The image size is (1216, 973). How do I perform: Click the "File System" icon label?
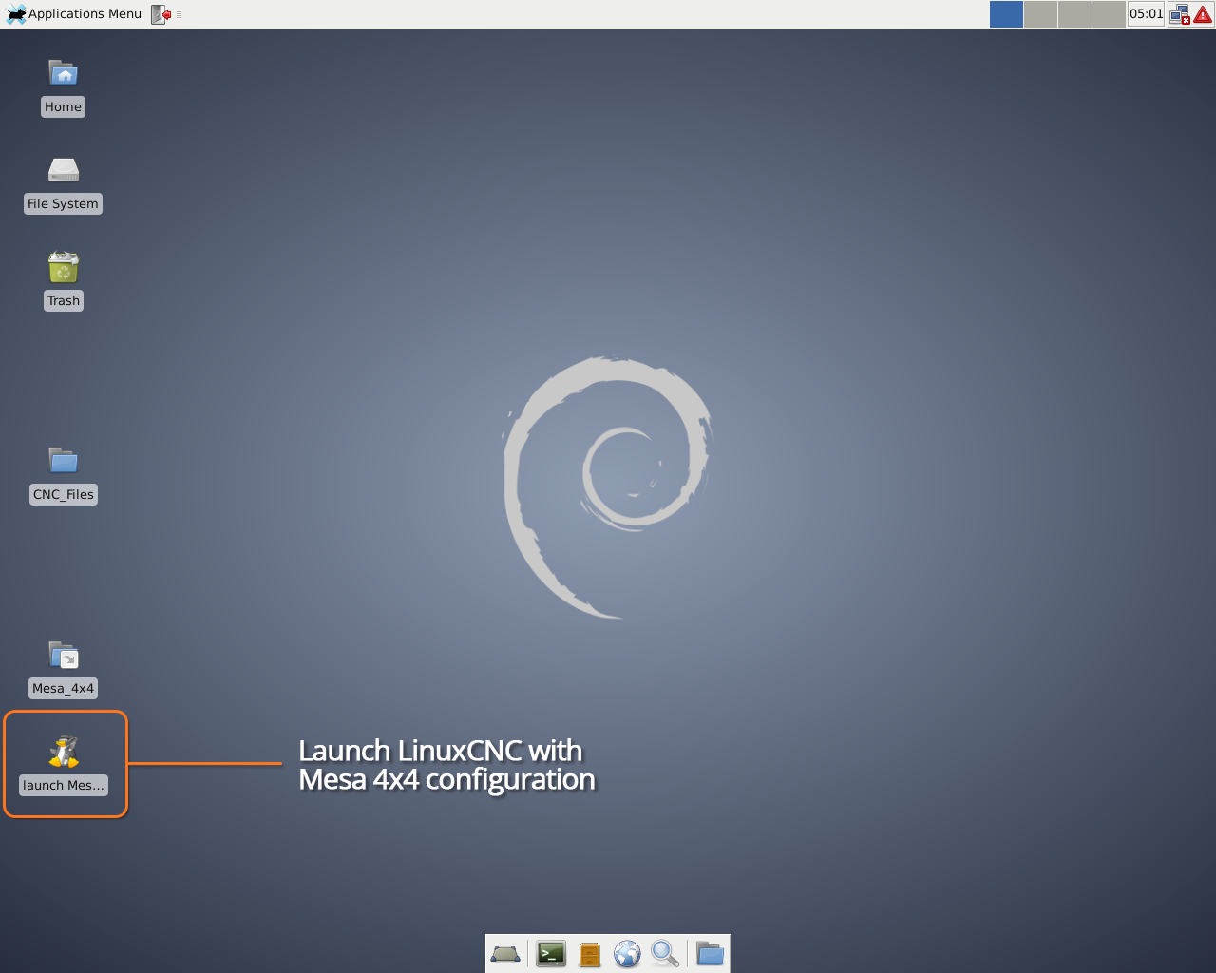[x=64, y=204]
